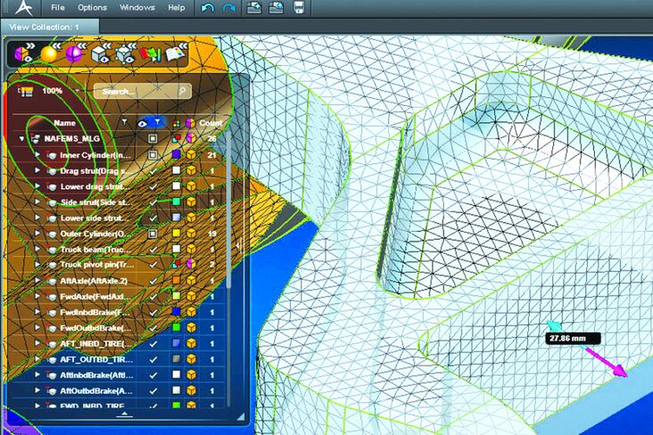Toggle the eye visibility filter in header

click(143, 123)
